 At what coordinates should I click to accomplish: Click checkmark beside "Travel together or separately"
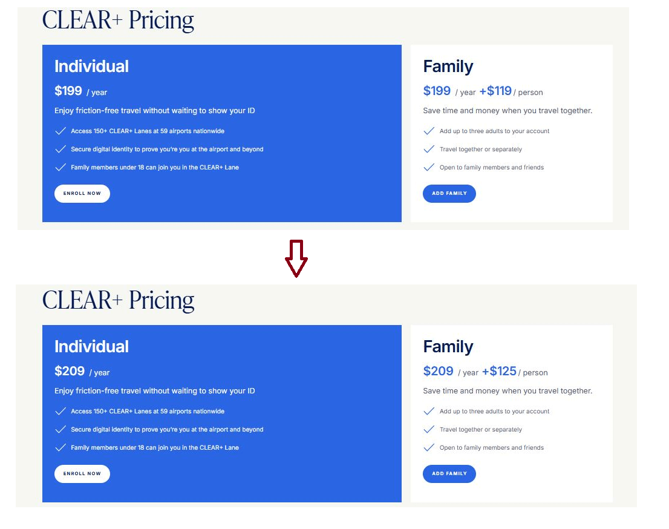pos(429,149)
